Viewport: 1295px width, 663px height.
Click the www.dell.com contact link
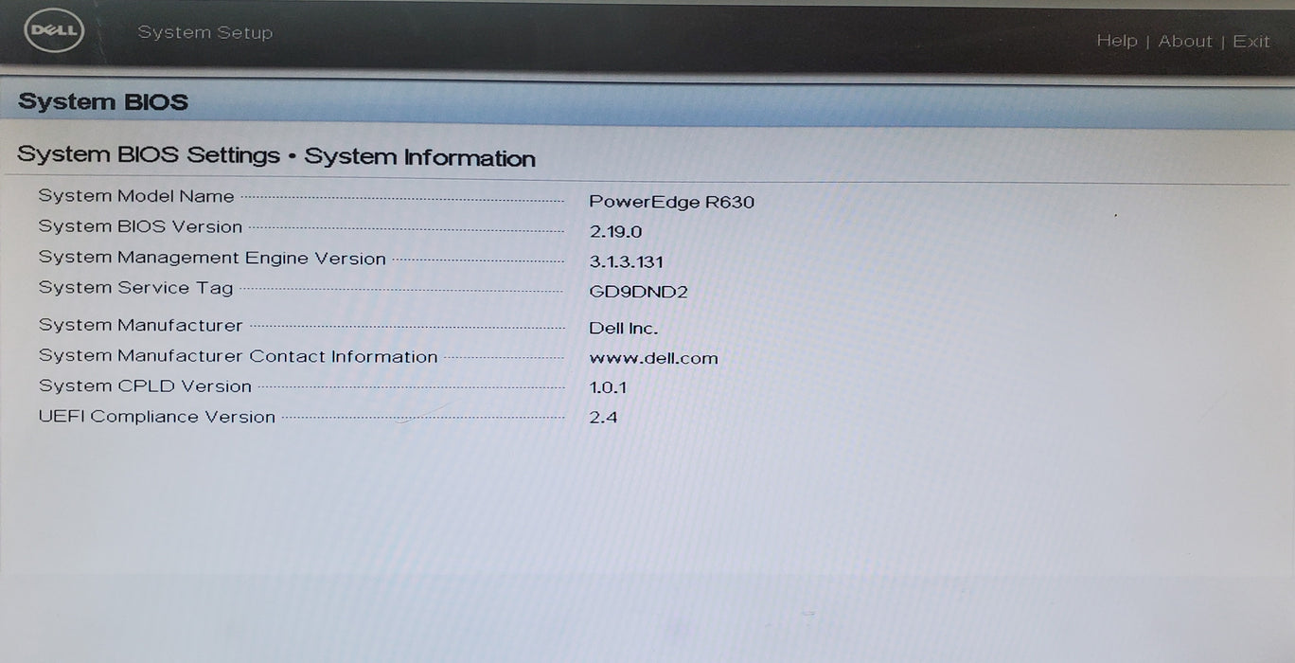coord(655,359)
